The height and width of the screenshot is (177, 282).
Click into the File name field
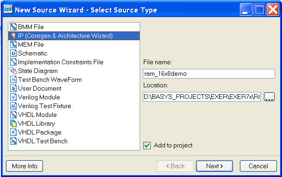pyautogui.click(x=209, y=74)
